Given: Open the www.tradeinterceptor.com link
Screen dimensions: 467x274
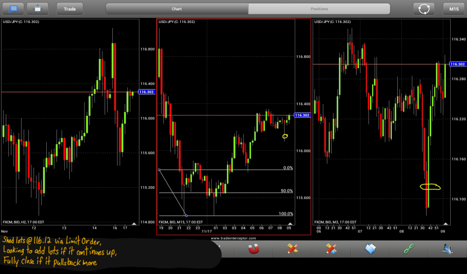Looking at the screenshot, I should (x=233, y=238).
